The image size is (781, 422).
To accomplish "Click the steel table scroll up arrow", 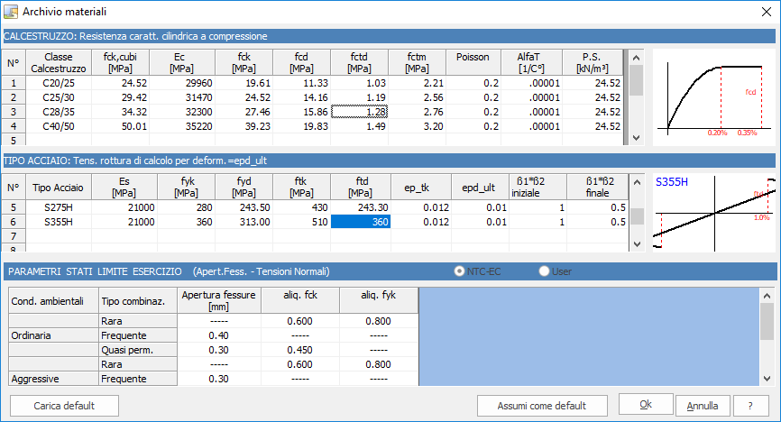I will pos(637,182).
